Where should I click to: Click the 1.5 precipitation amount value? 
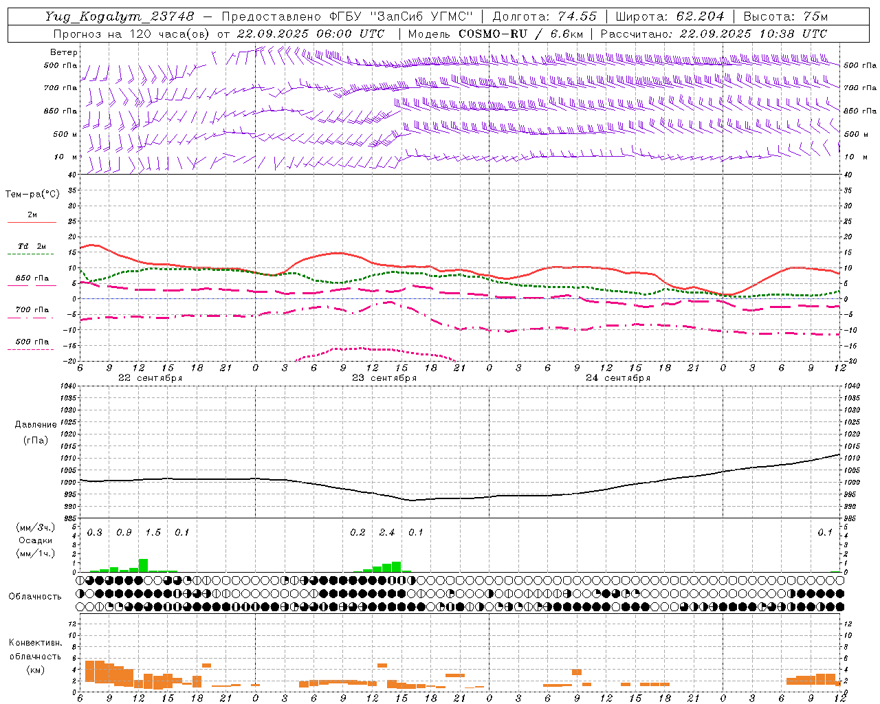click(153, 533)
